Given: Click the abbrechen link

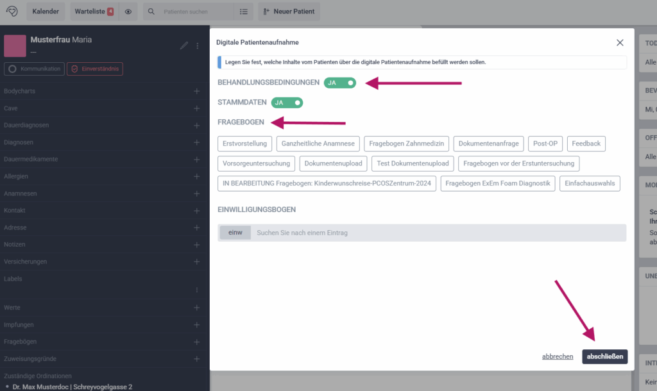Looking at the screenshot, I should pos(557,356).
